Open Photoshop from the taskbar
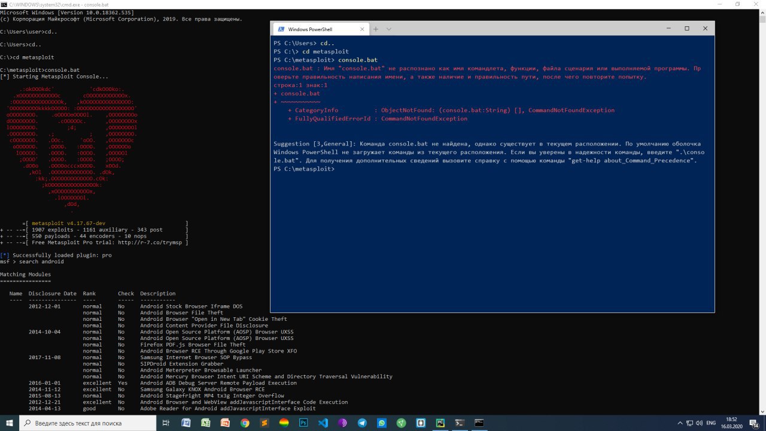Viewport: 766px width, 431px height. click(303, 423)
